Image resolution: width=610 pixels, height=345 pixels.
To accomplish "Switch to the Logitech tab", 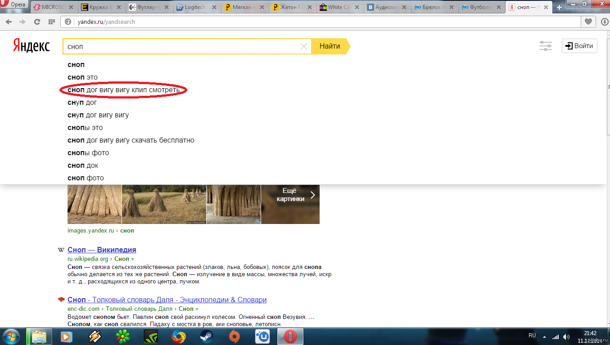I will (x=194, y=7).
